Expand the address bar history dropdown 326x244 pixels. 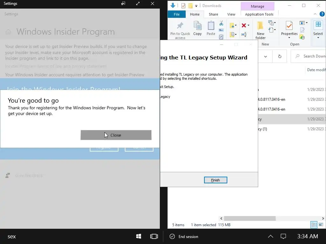265,57
